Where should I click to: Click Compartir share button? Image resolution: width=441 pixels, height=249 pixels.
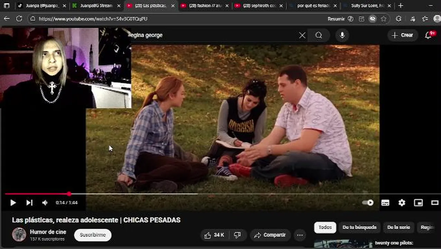[x=270, y=235]
